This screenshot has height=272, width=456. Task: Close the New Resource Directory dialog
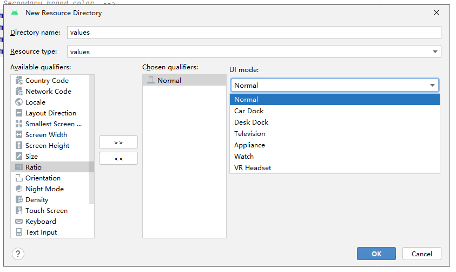[x=436, y=12]
